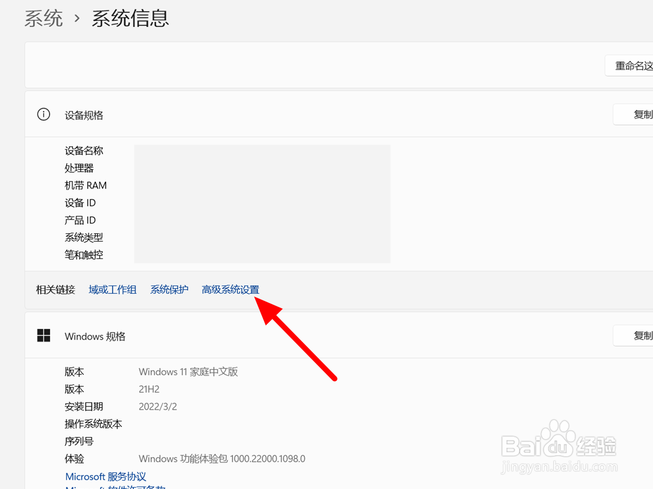The height and width of the screenshot is (489, 653).
Task: Open the 域或工作组 link
Action: point(113,290)
